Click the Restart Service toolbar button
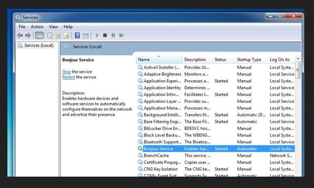314x188 pixels. coord(122,36)
